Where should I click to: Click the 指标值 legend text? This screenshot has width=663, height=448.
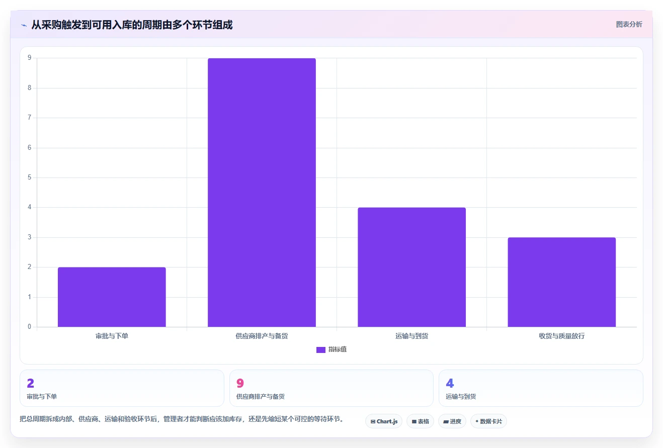pyautogui.click(x=338, y=350)
